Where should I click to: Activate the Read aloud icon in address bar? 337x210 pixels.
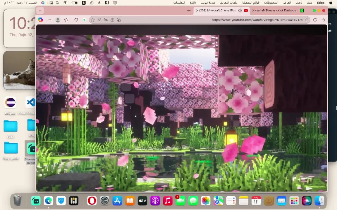click(99, 20)
